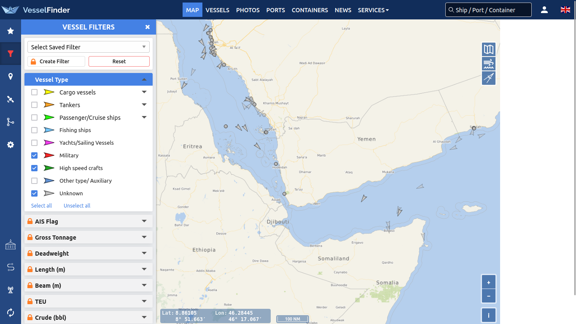Check the Passenger/Cruise ships checkbox
This screenshot has height=324, width=576.
pyautogui.click(x=35, y=117)
